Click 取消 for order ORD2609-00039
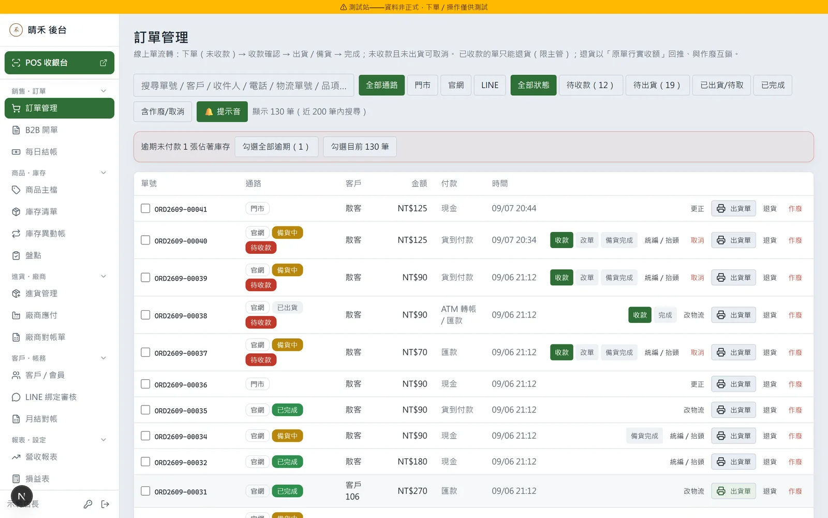This screenshot has width=828, height=518. coord(698,278)
